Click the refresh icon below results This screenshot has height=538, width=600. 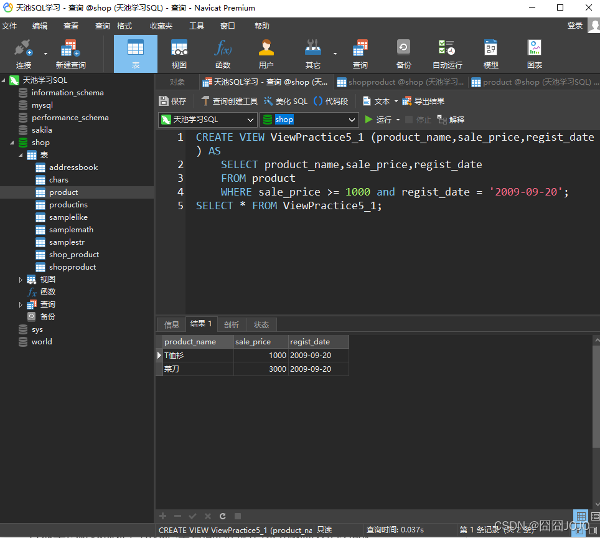point(223,516)
